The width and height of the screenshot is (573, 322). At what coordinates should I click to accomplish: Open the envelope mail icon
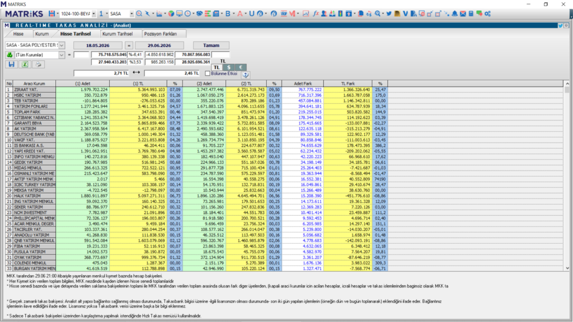pyautogui.click(x=463, y=13)
